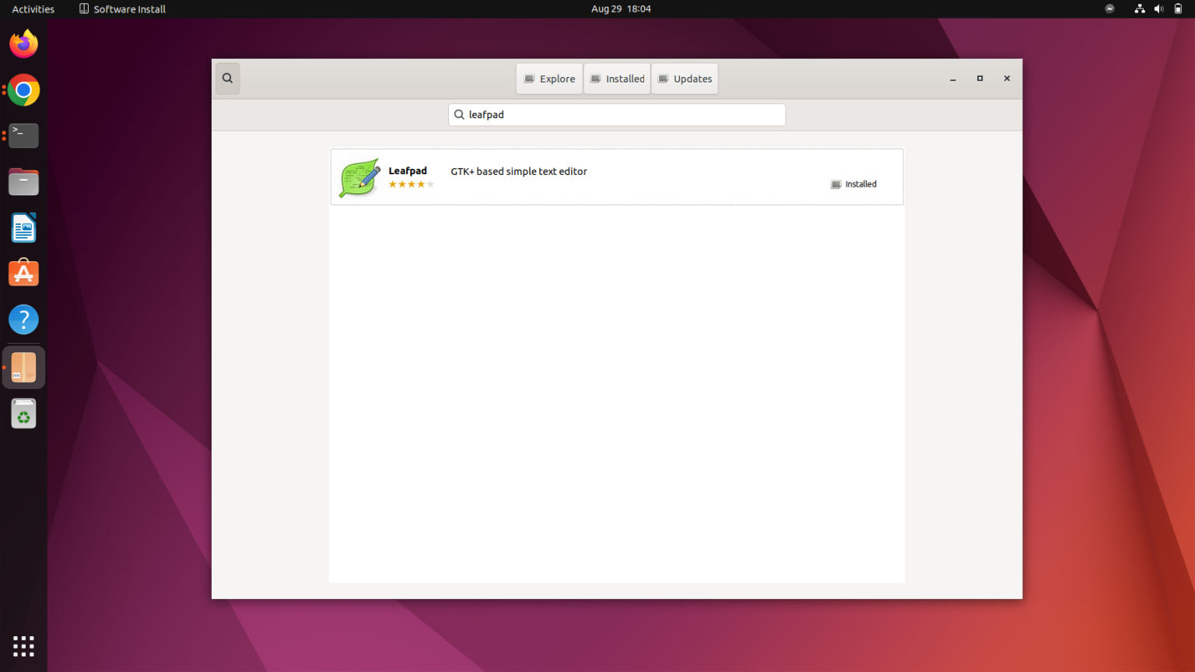Click Leafpad's star rating
1195x672 pixels.
pyautogui.click(x=411, y=184)
